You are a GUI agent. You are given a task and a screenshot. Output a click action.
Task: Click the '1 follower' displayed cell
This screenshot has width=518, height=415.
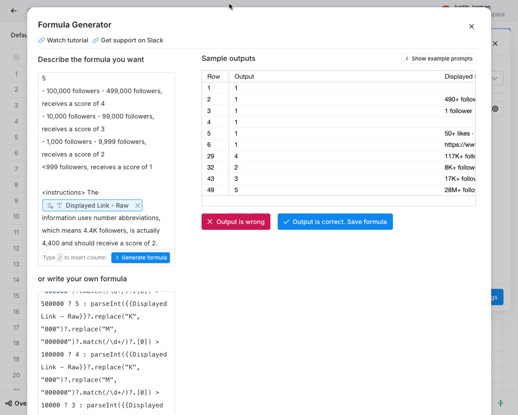point(458,111)
